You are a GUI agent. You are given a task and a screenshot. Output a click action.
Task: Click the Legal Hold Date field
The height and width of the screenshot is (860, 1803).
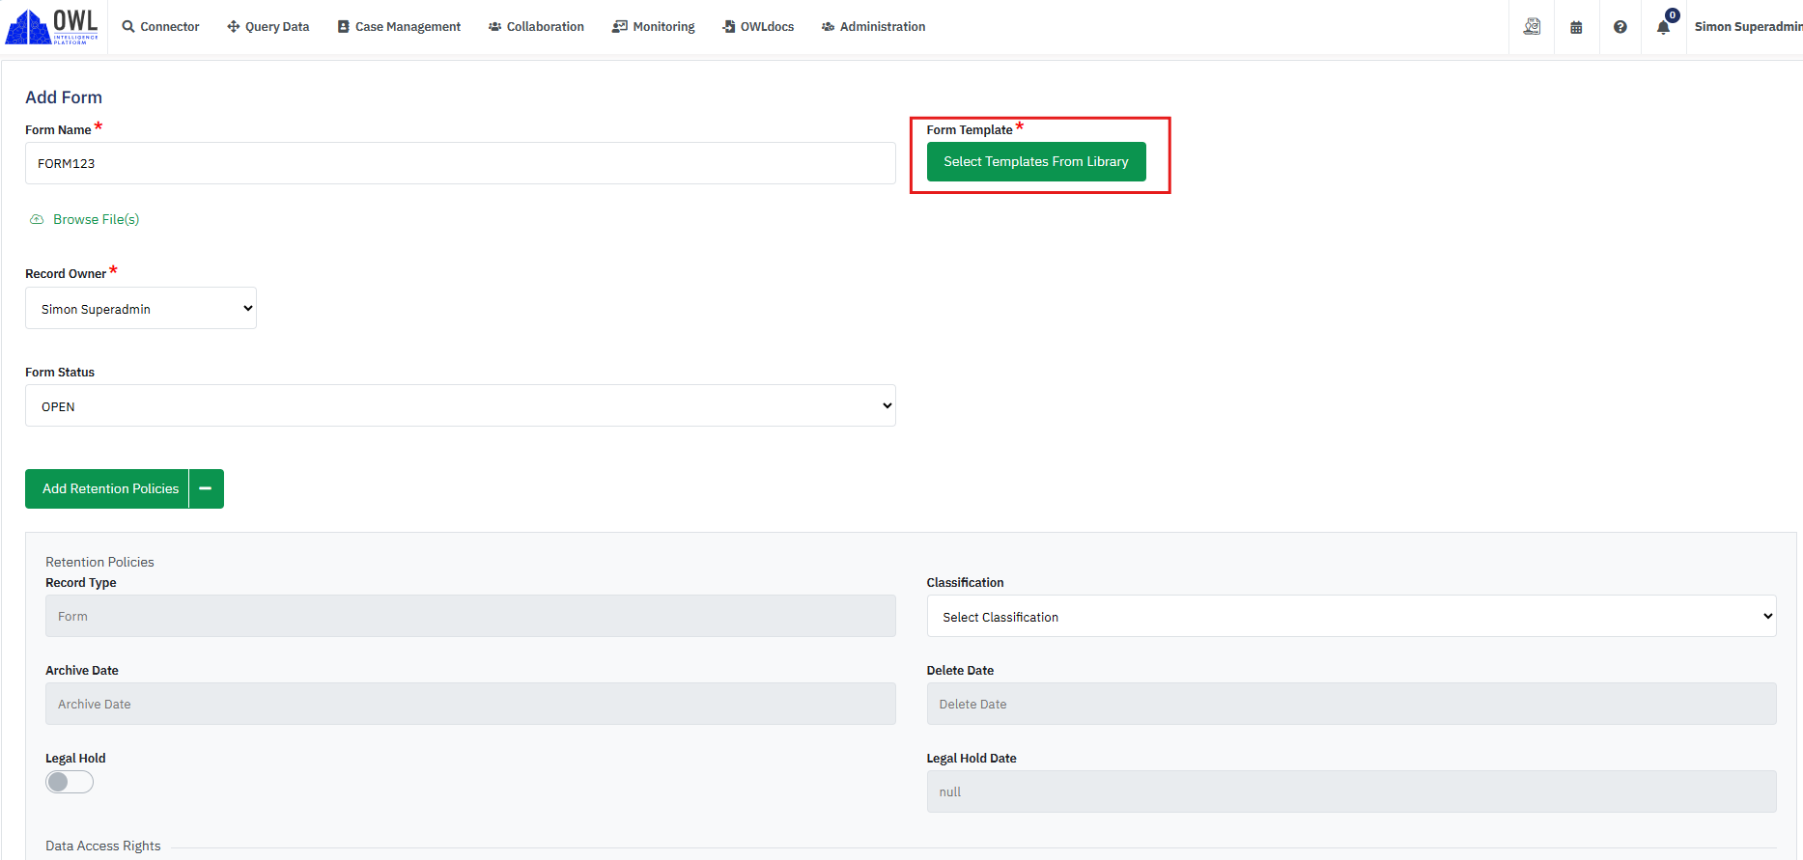point(1351,791)
